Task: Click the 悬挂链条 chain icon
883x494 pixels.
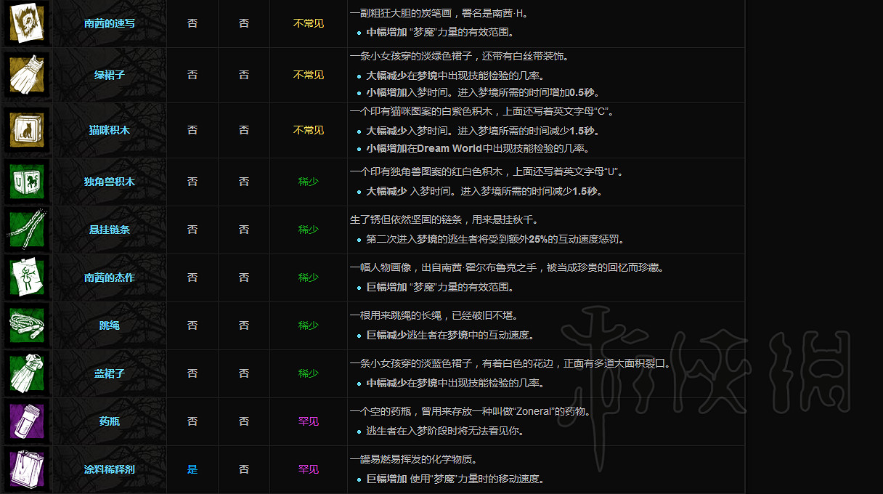Action: (x=27, y=231)
